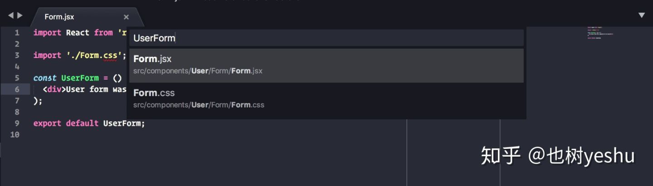The height and width of the screenshot is (186, 653).
Task: Click line number 3 in gutter
Action: [x=17, y=55]
